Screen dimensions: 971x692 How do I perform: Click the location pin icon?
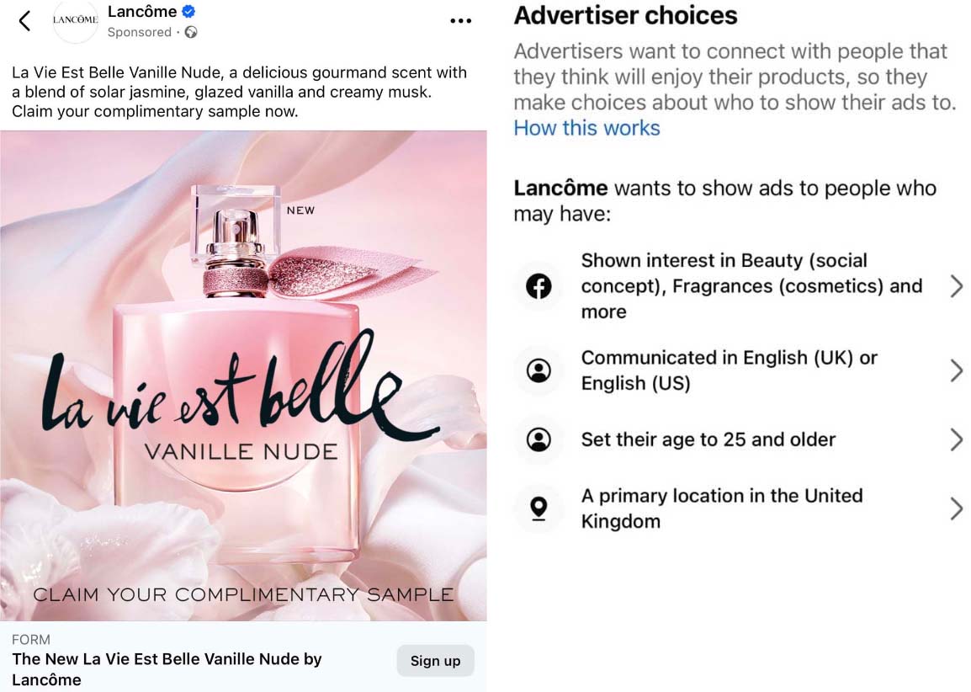539,508
